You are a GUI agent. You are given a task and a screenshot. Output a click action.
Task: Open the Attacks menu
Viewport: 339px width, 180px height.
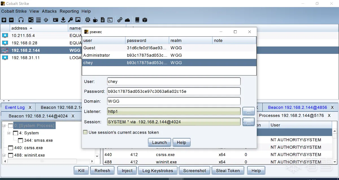(x=49, y=11)
